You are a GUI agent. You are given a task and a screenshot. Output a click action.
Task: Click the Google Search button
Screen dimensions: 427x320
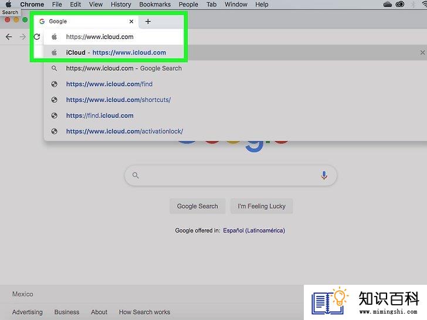point(198,206)
